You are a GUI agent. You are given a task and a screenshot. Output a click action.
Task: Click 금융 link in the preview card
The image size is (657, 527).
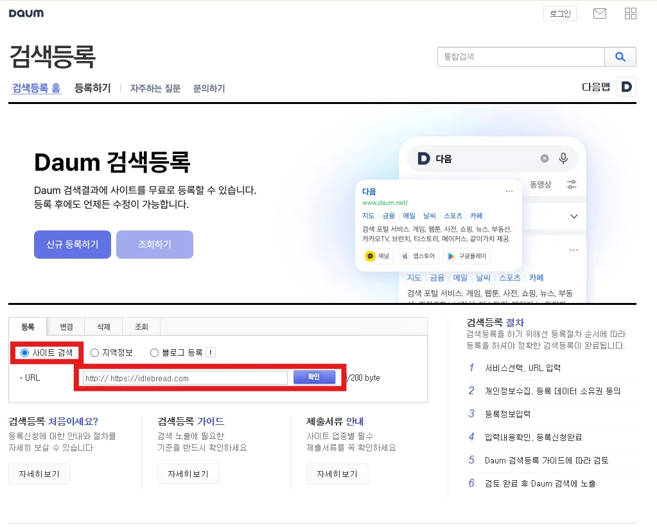coord(389,216)
